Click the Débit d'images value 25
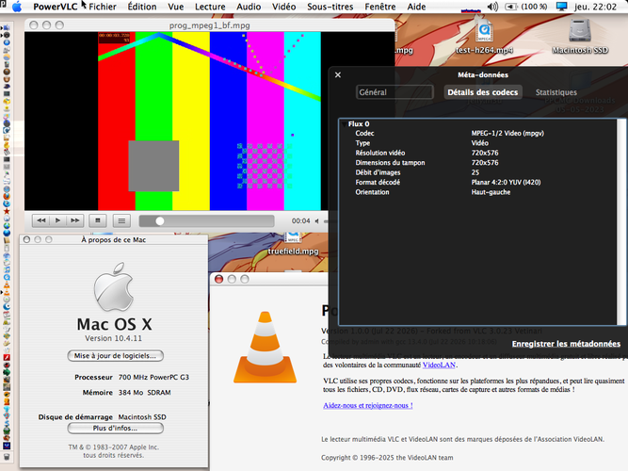 pyautogui.click(x=475, y=172)
